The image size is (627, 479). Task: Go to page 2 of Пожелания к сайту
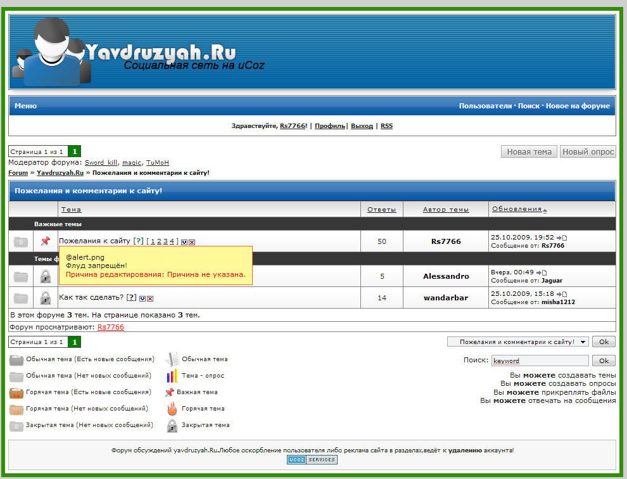tap(159, 241)
